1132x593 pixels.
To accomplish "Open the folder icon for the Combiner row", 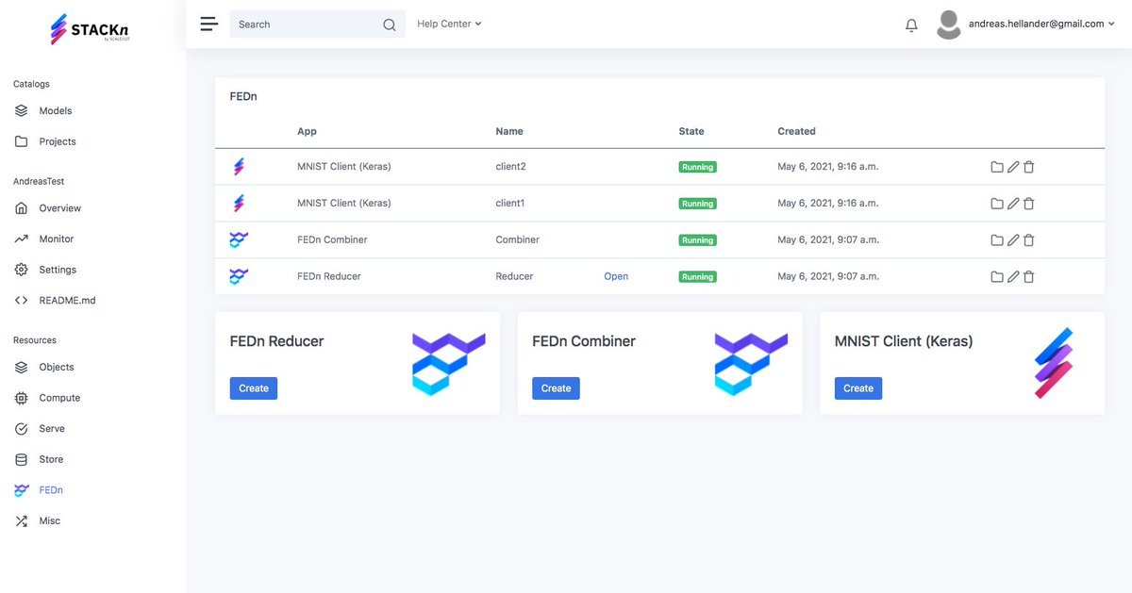I will coord(997,239).
